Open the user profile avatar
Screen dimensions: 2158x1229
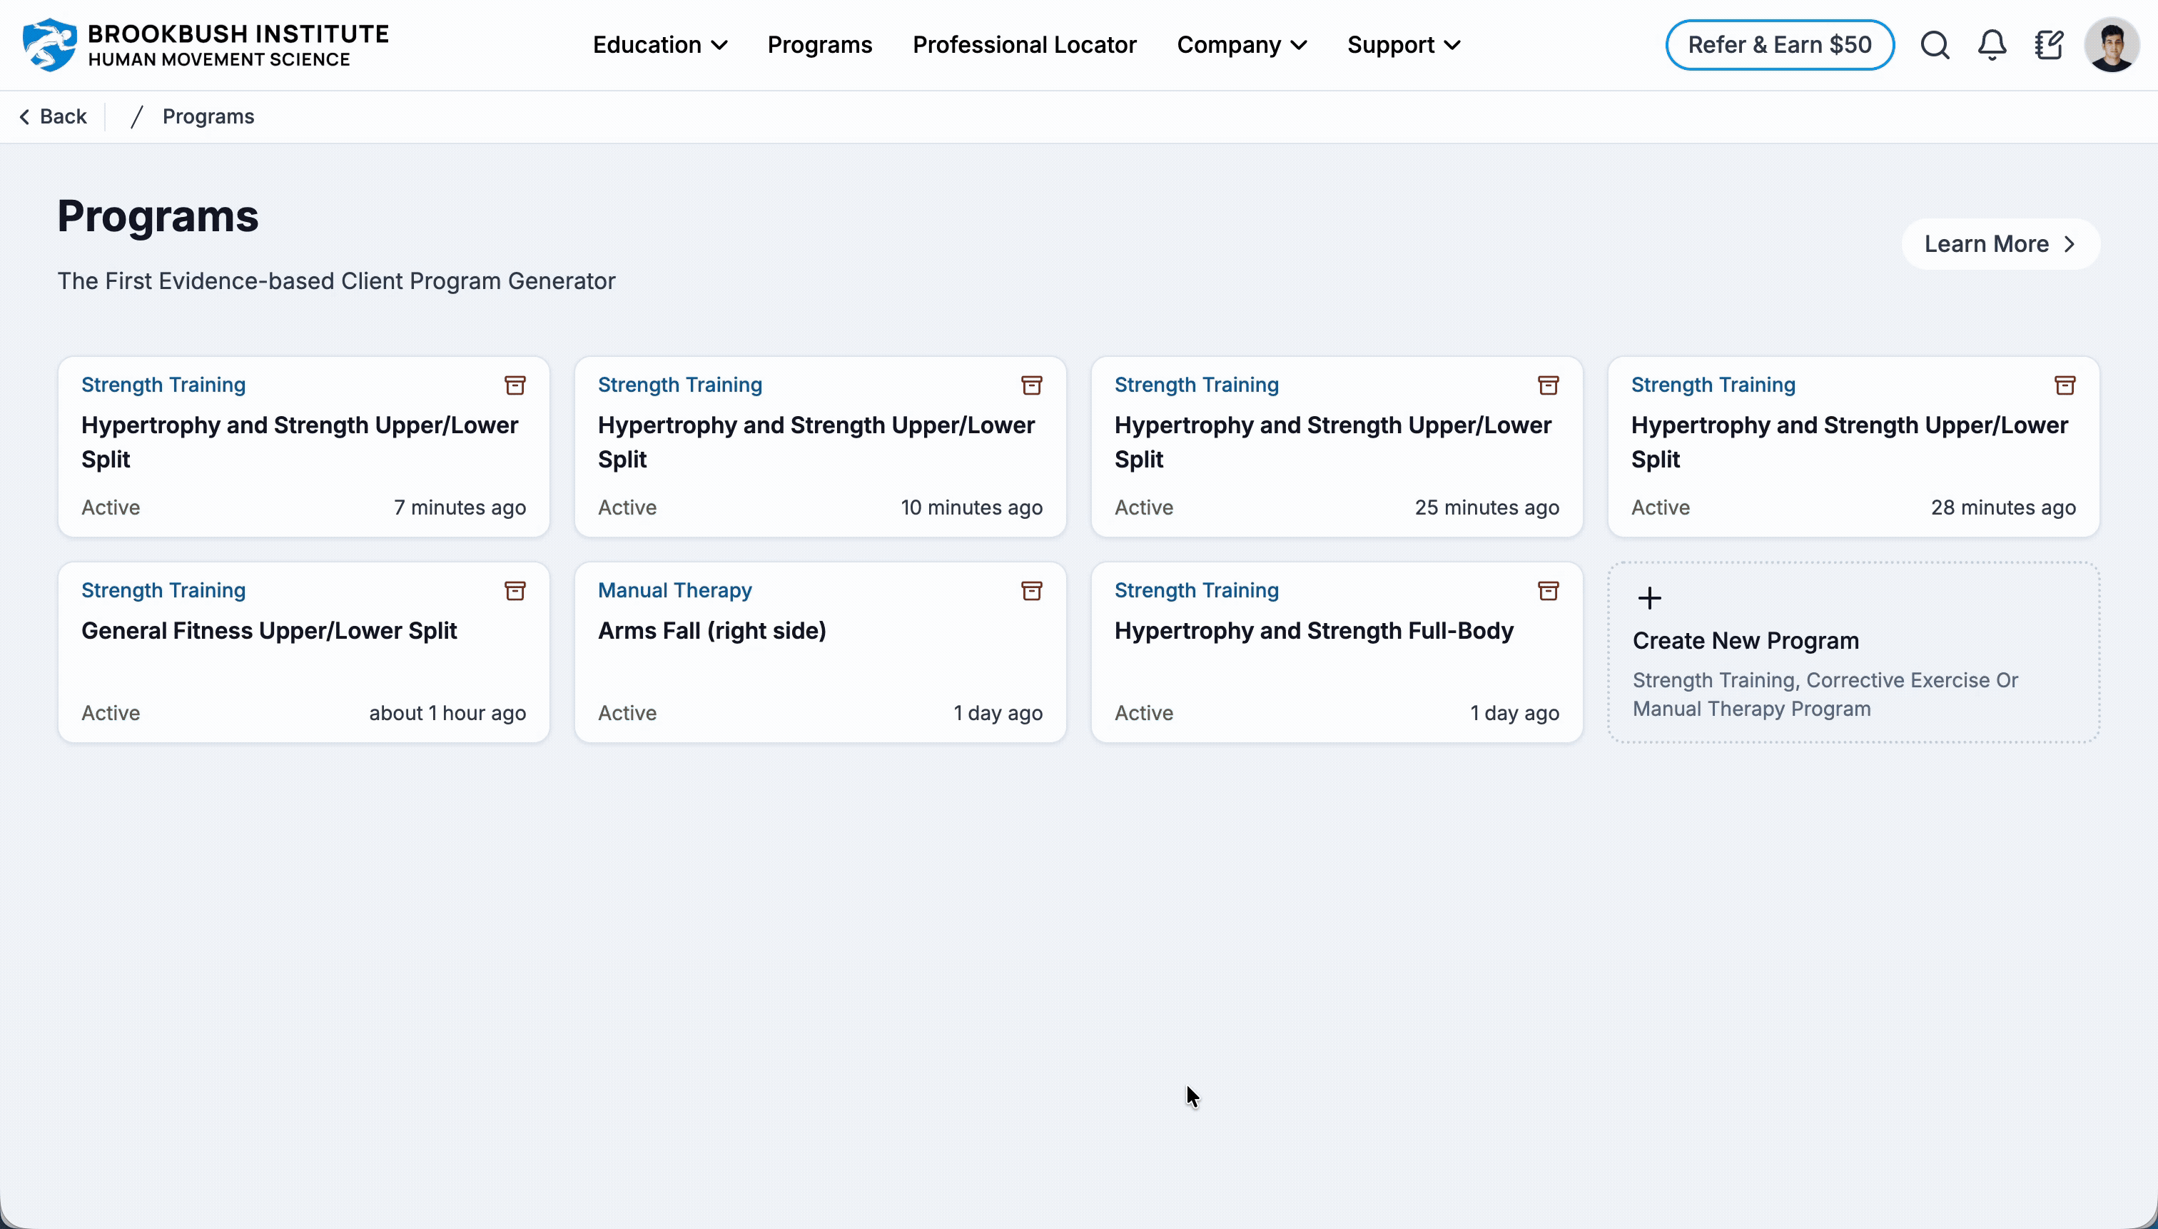click(2111, 45)
